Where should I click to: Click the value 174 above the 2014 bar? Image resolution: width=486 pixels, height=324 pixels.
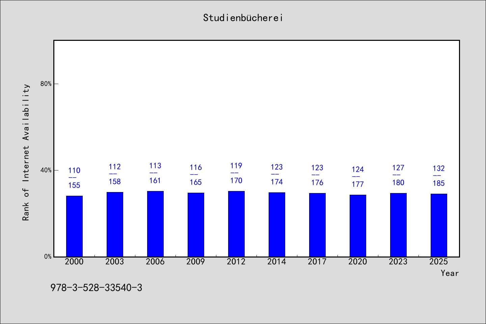(x=277, y=182)
